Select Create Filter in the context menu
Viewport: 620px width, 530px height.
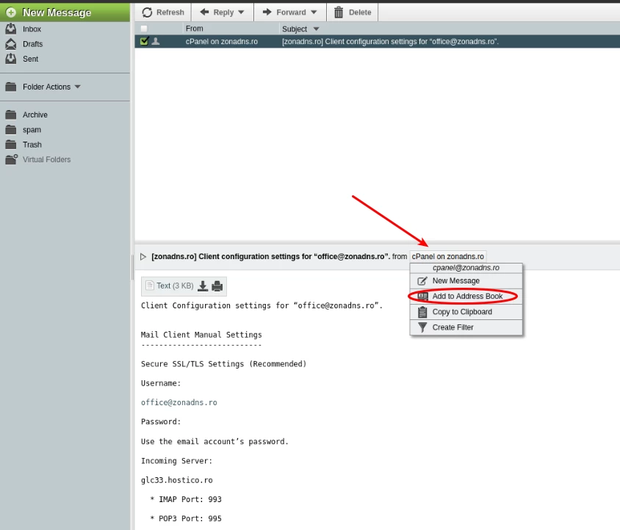[453, 327]
